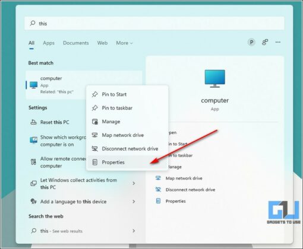Expand the More dropdown

point(124,43)
